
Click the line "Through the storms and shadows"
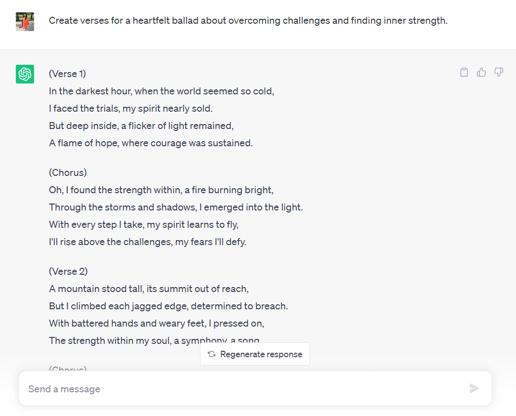176,208
